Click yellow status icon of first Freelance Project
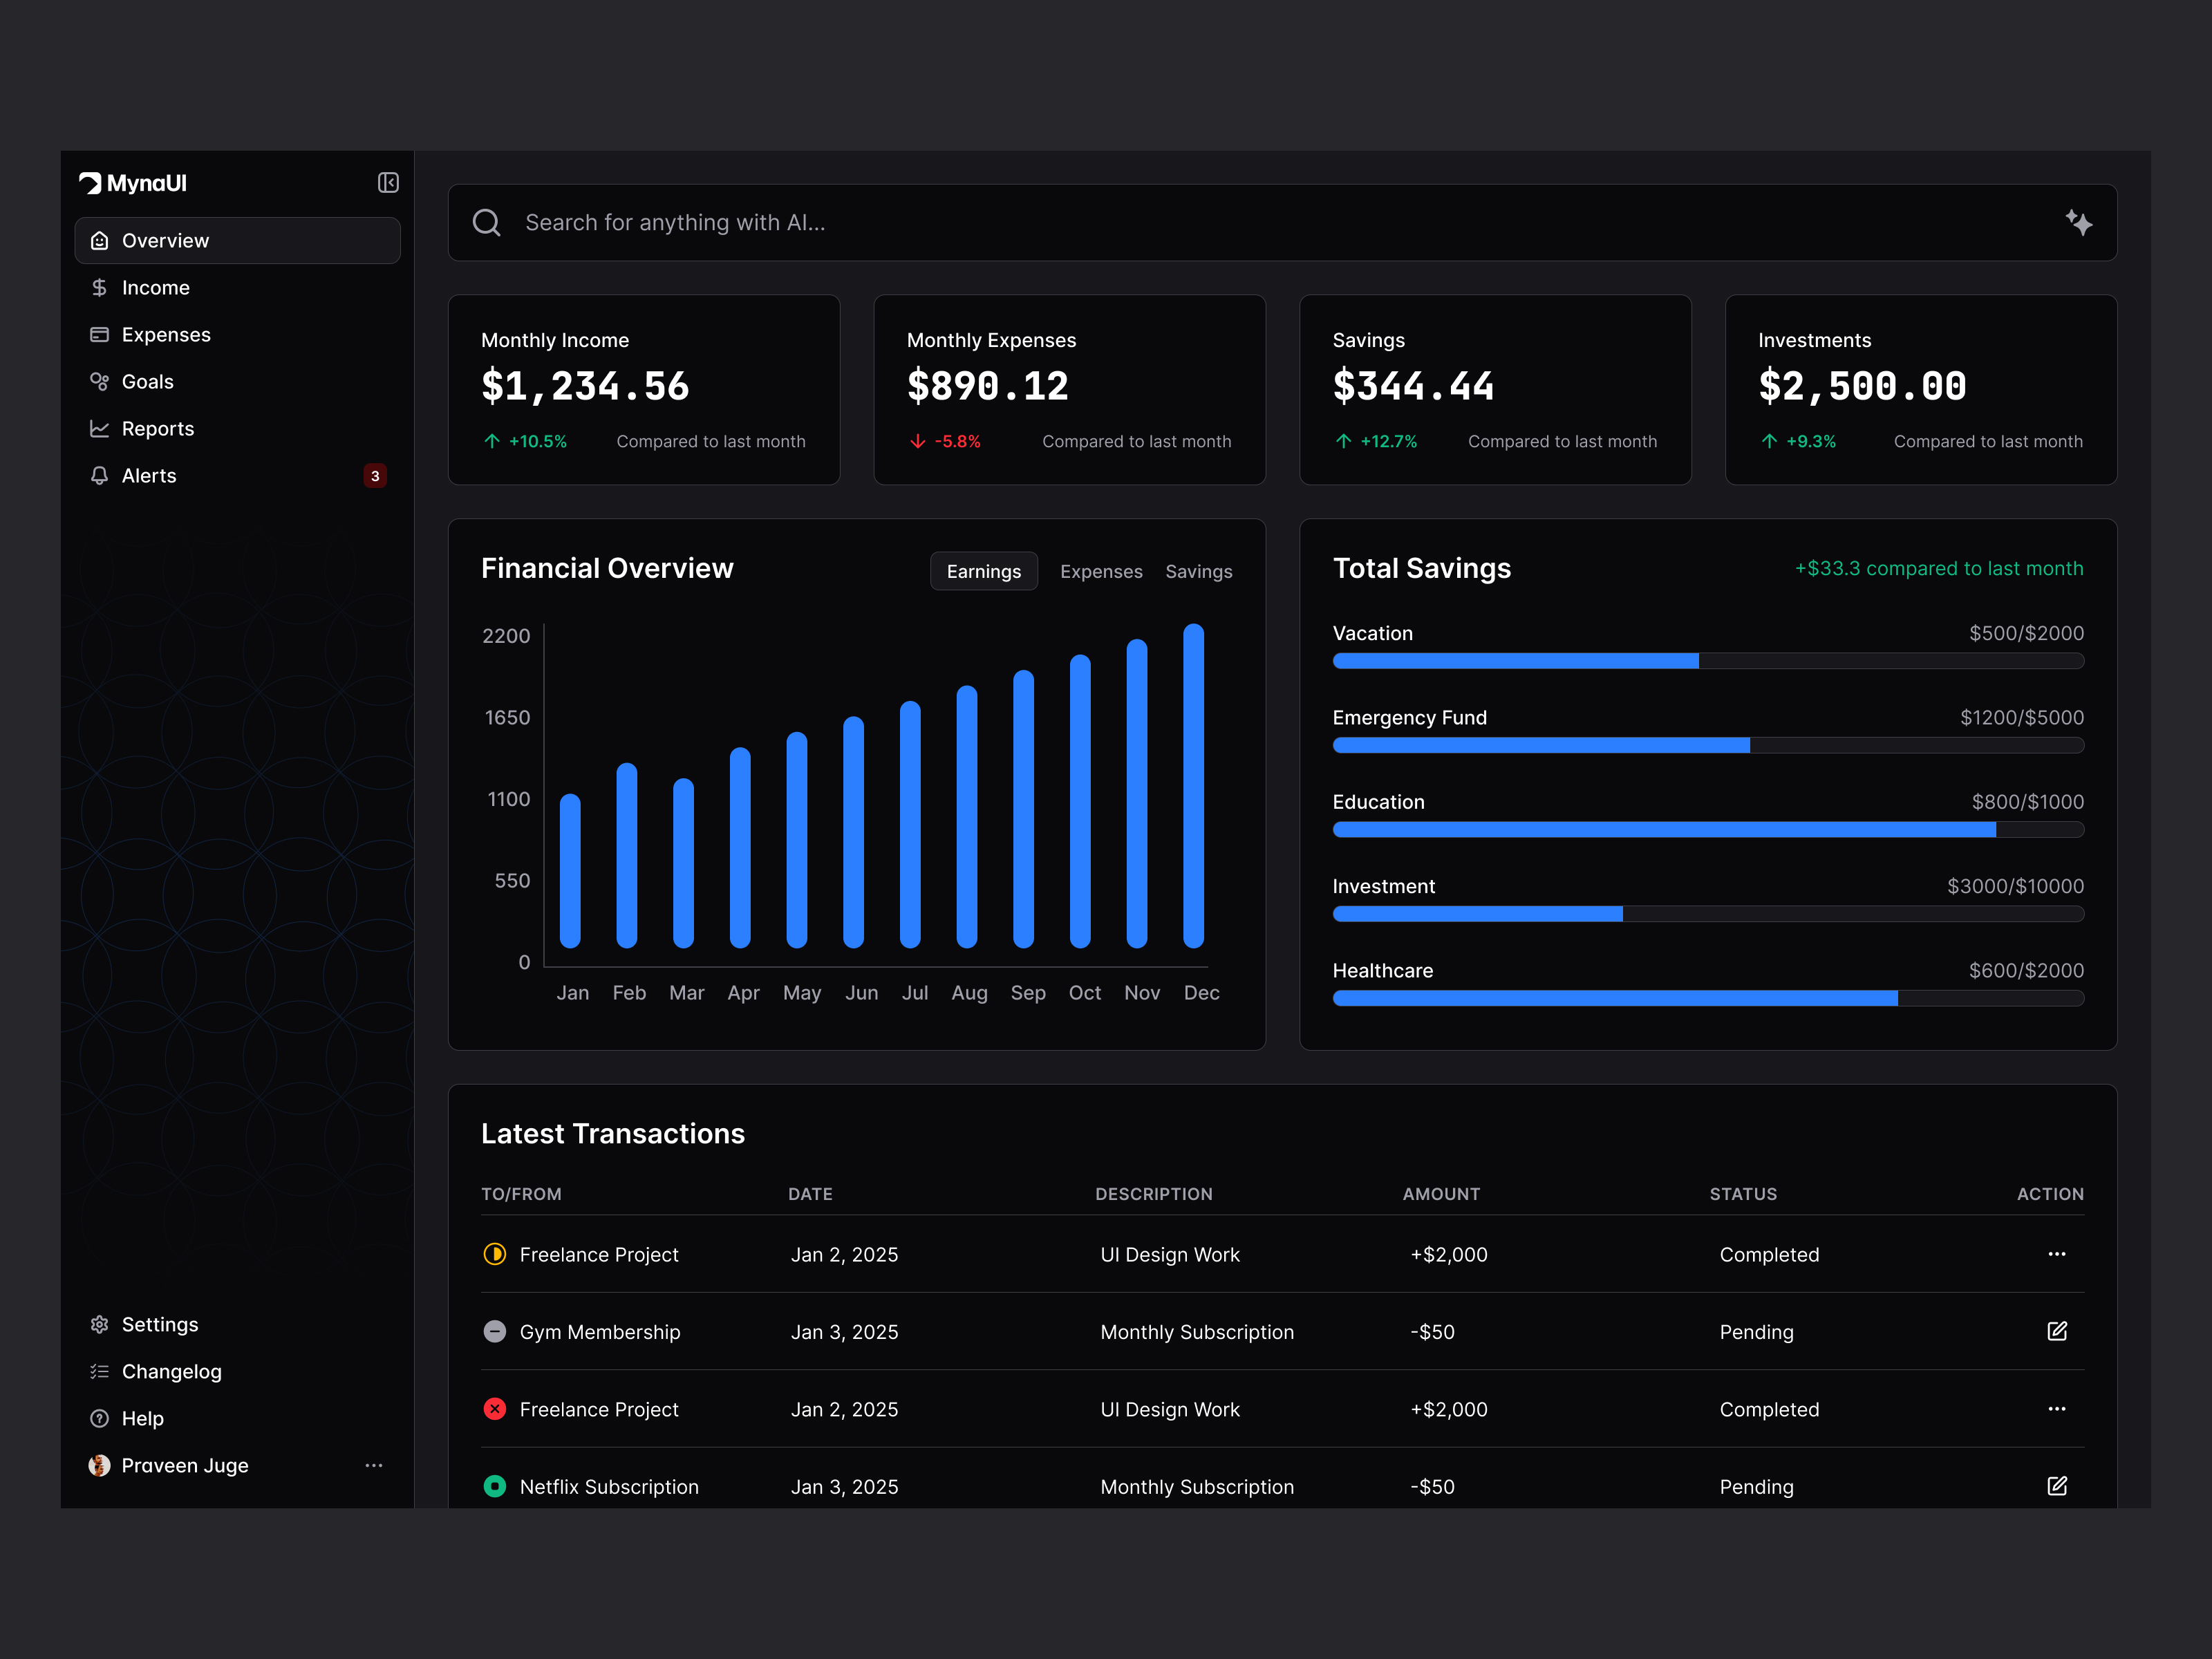The height and width of the screenshot is (1659, 2212). click(495, 1254)
